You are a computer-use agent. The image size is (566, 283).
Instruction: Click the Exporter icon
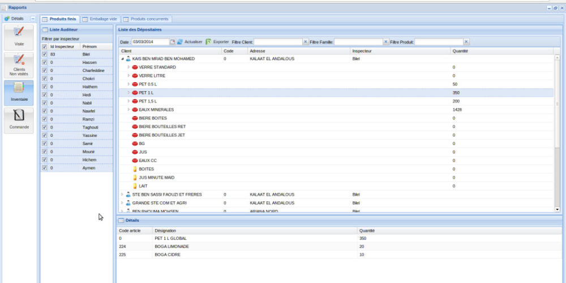(x=208, y=42)
